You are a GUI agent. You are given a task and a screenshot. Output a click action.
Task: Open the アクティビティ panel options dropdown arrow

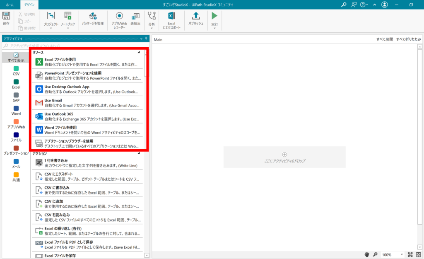141,39
